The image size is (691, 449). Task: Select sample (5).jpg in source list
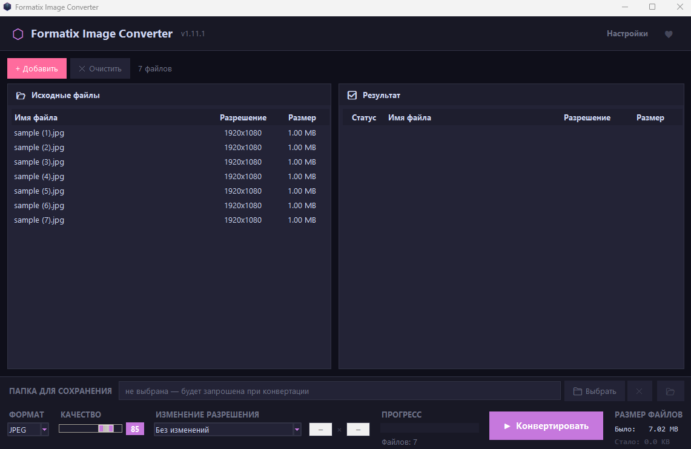pyautogui.click(x=169, y=191)
